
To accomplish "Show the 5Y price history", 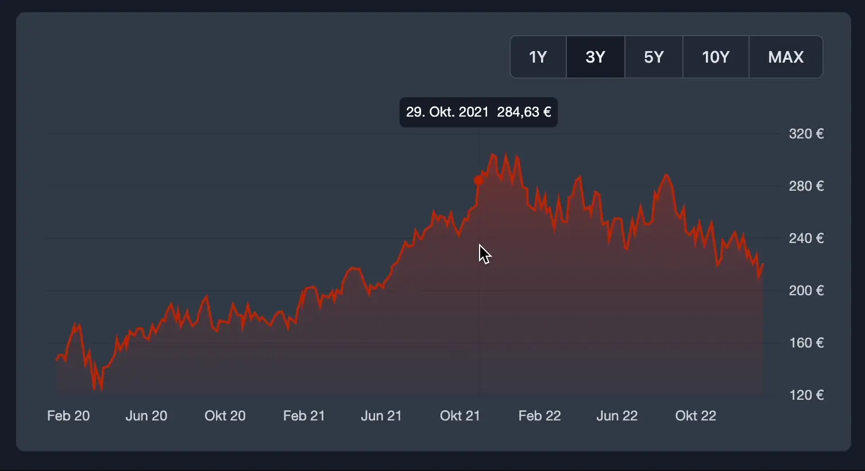I will pos(654,57).
